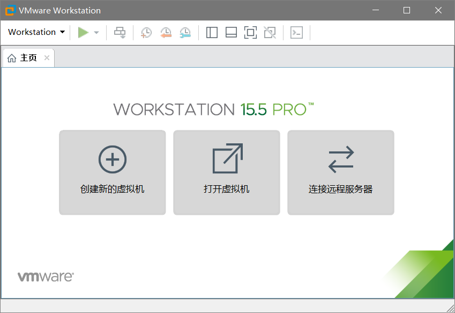Take a snapshot of the virtual machine

click(x=146, y=33)
